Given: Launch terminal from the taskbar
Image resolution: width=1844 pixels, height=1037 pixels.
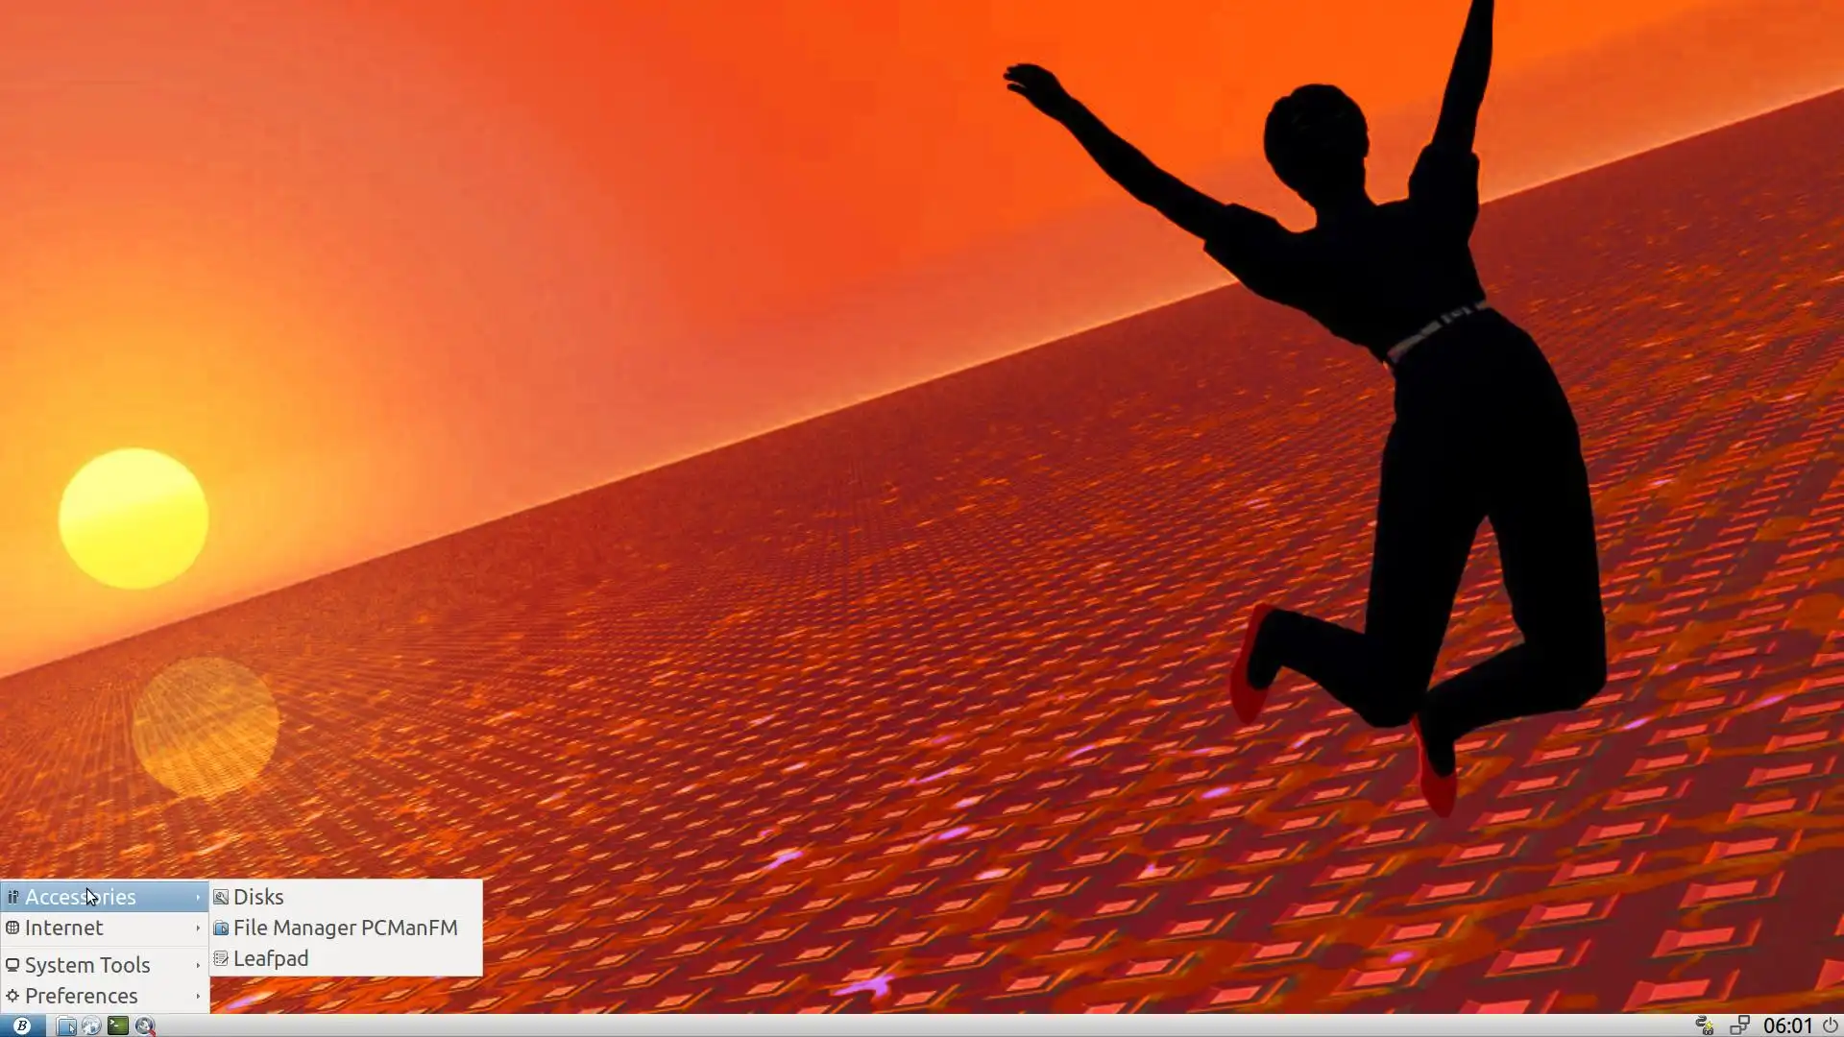Looking at the screenshot, I should [x=118, y=1025].
